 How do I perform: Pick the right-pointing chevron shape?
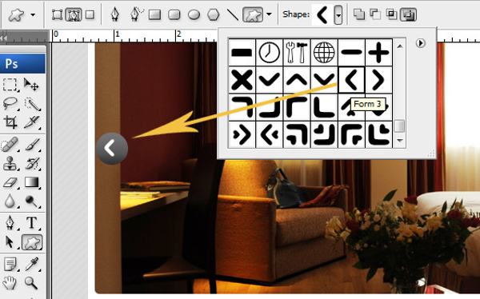pos(378,80)
